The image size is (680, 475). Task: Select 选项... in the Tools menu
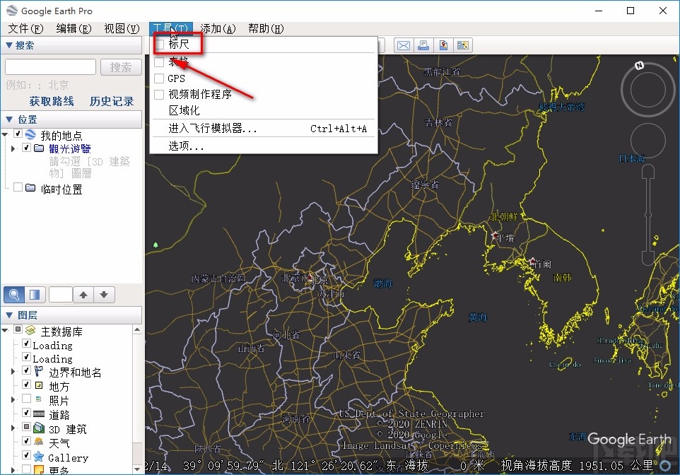(264, 146)
